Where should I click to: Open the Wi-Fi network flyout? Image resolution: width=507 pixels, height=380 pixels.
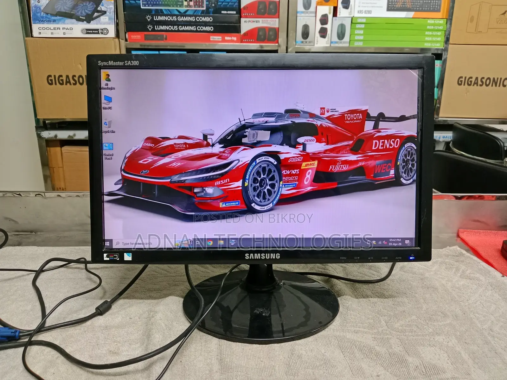tap(380, 243)
